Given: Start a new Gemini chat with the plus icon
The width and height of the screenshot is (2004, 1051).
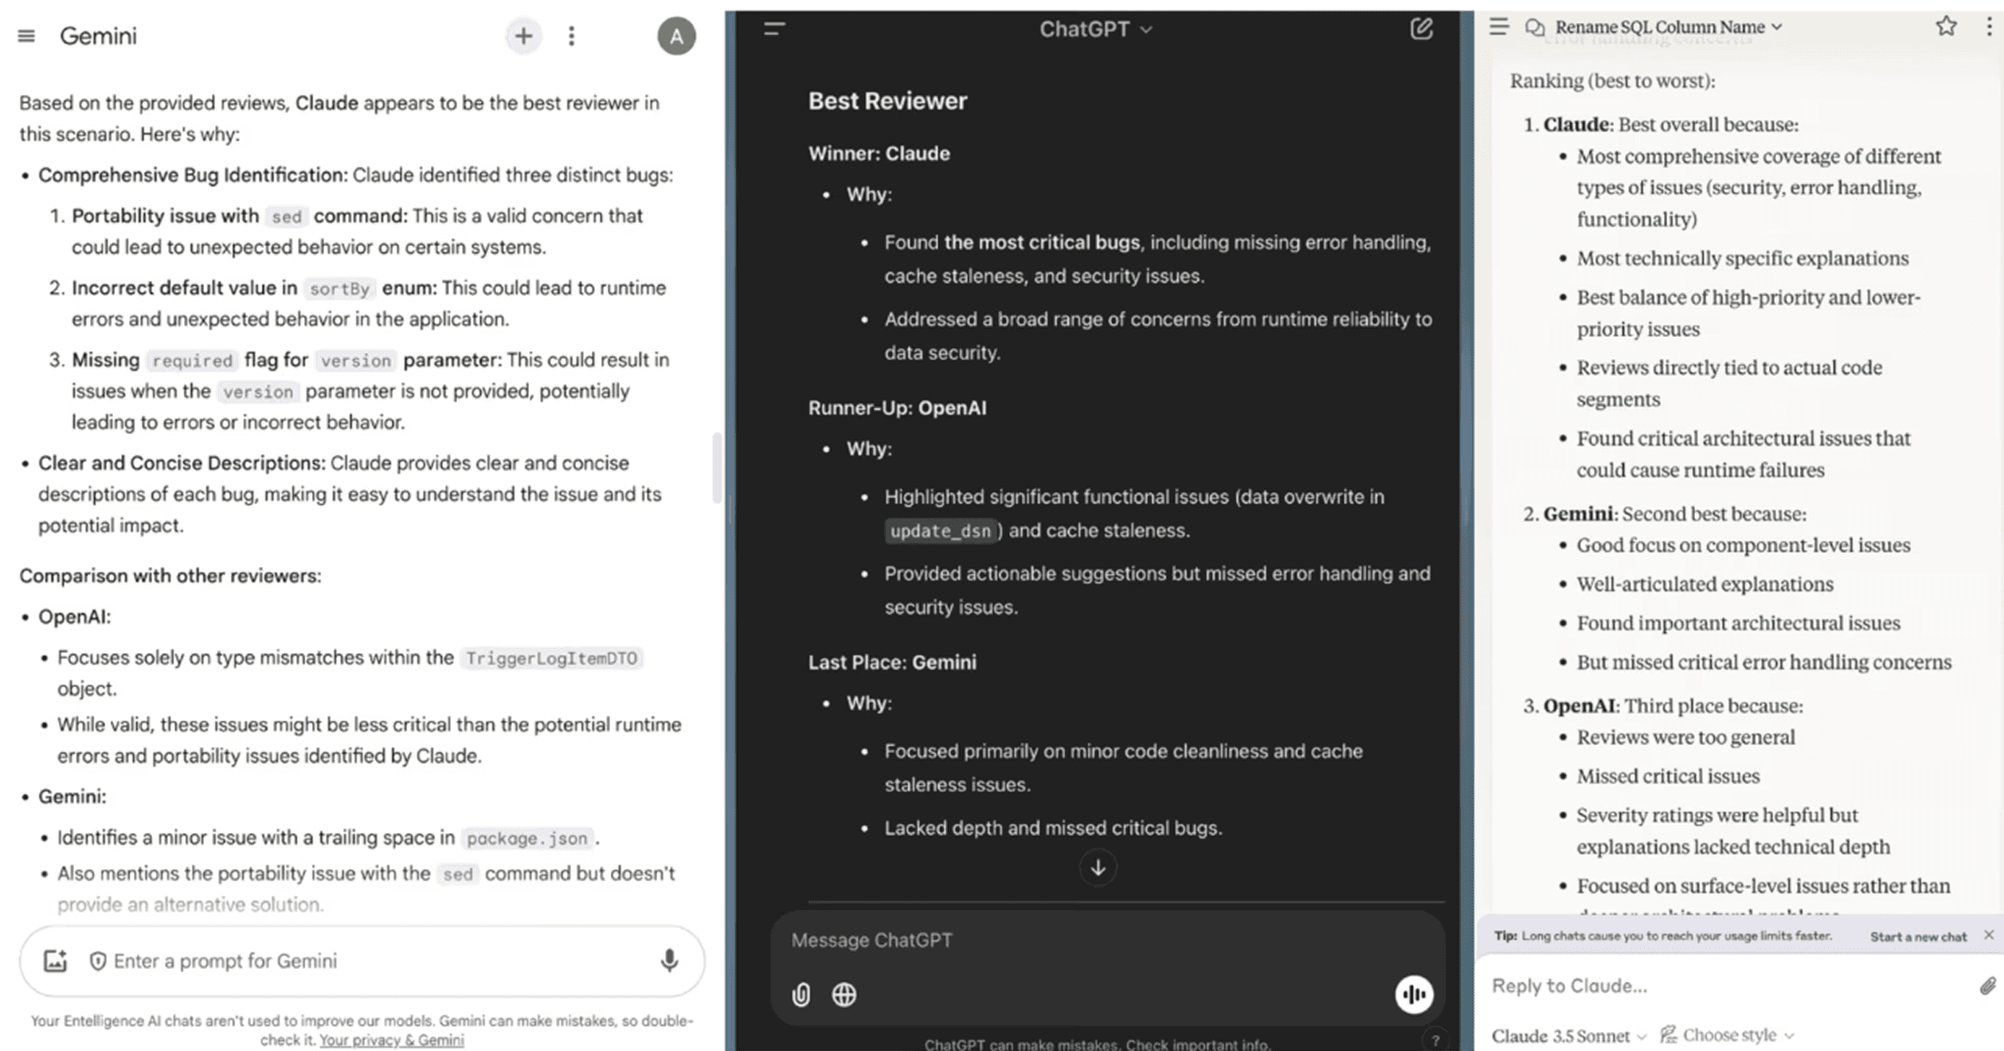Looking at the screenshot, I should [x=523, y=36].
